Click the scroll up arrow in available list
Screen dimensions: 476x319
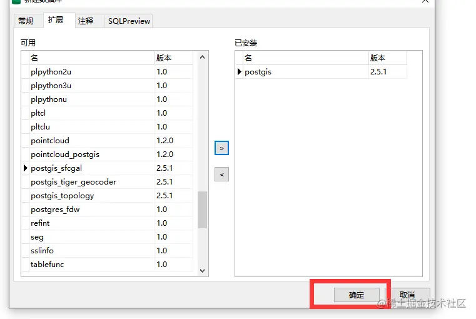[202, 58]
